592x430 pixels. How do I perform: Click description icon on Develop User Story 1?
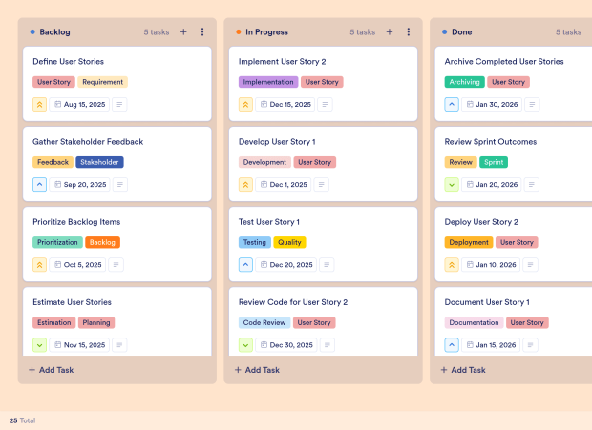[321, 185]
